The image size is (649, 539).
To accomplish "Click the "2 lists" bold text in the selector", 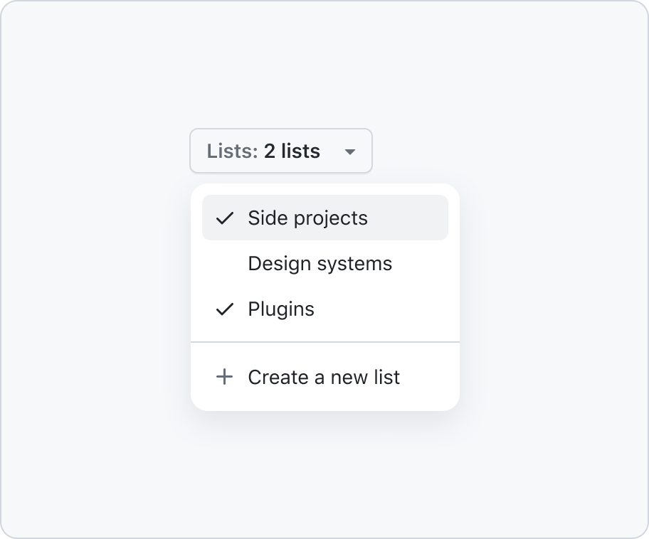I will pyautogui.click(x=292, y=151).
